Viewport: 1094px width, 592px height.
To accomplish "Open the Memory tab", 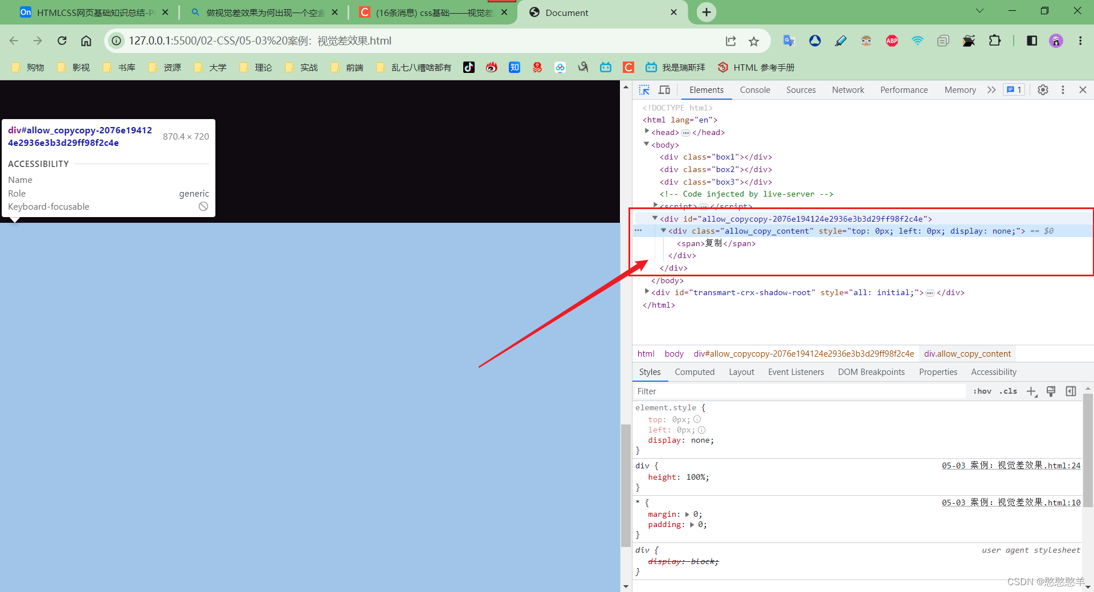I will click(x=960, y=90).
